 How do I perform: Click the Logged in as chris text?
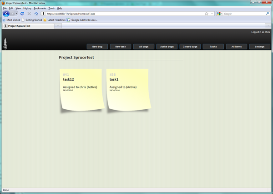coord(260,32)
